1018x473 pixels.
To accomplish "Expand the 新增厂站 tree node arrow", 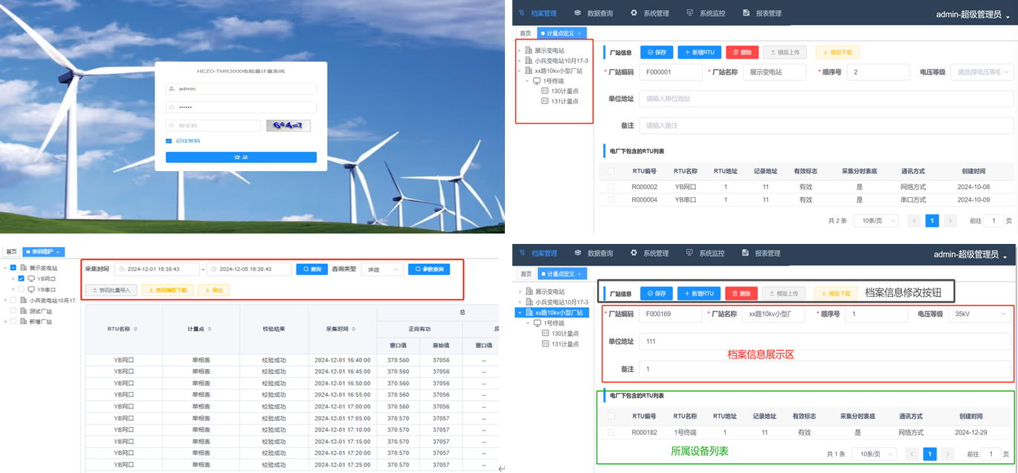I will click(5, 321).
